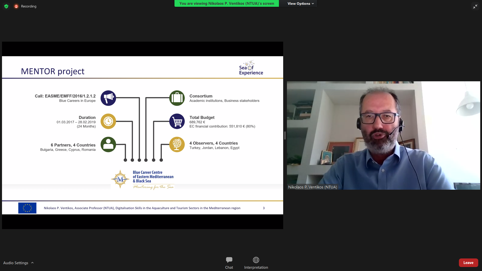Click the clock Duration icon
Viewport: 482px width, 271px height.
click(108, 121)
